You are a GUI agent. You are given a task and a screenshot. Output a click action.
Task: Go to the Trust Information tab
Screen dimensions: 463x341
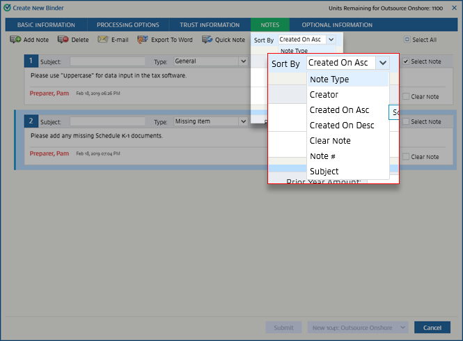coord(210,24)
